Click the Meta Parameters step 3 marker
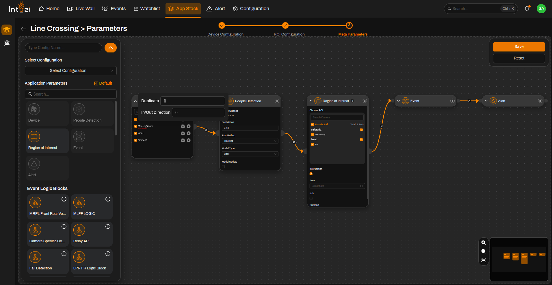Viewport: 552px width, 285px height. click(349, 25)
